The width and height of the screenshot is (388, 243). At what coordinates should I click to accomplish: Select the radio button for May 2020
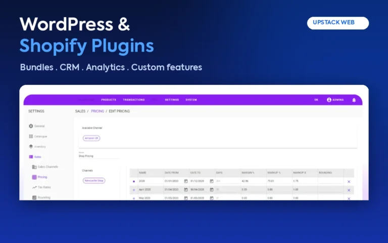(x=134, y=198)
